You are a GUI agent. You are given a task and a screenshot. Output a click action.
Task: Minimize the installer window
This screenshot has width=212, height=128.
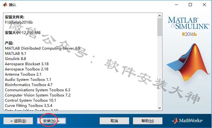pos(177,5)
